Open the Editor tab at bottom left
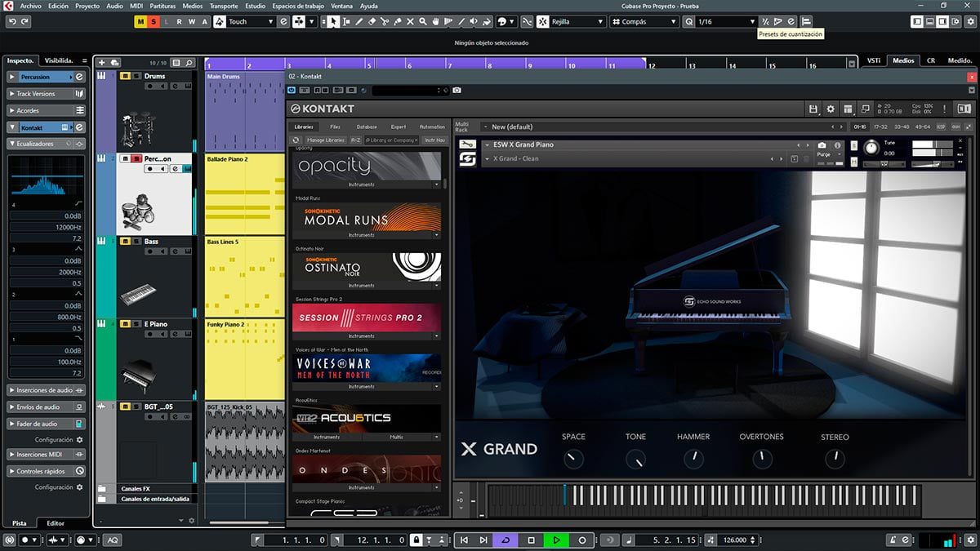The width and height of the screenshot is (980, 551). 56,523
